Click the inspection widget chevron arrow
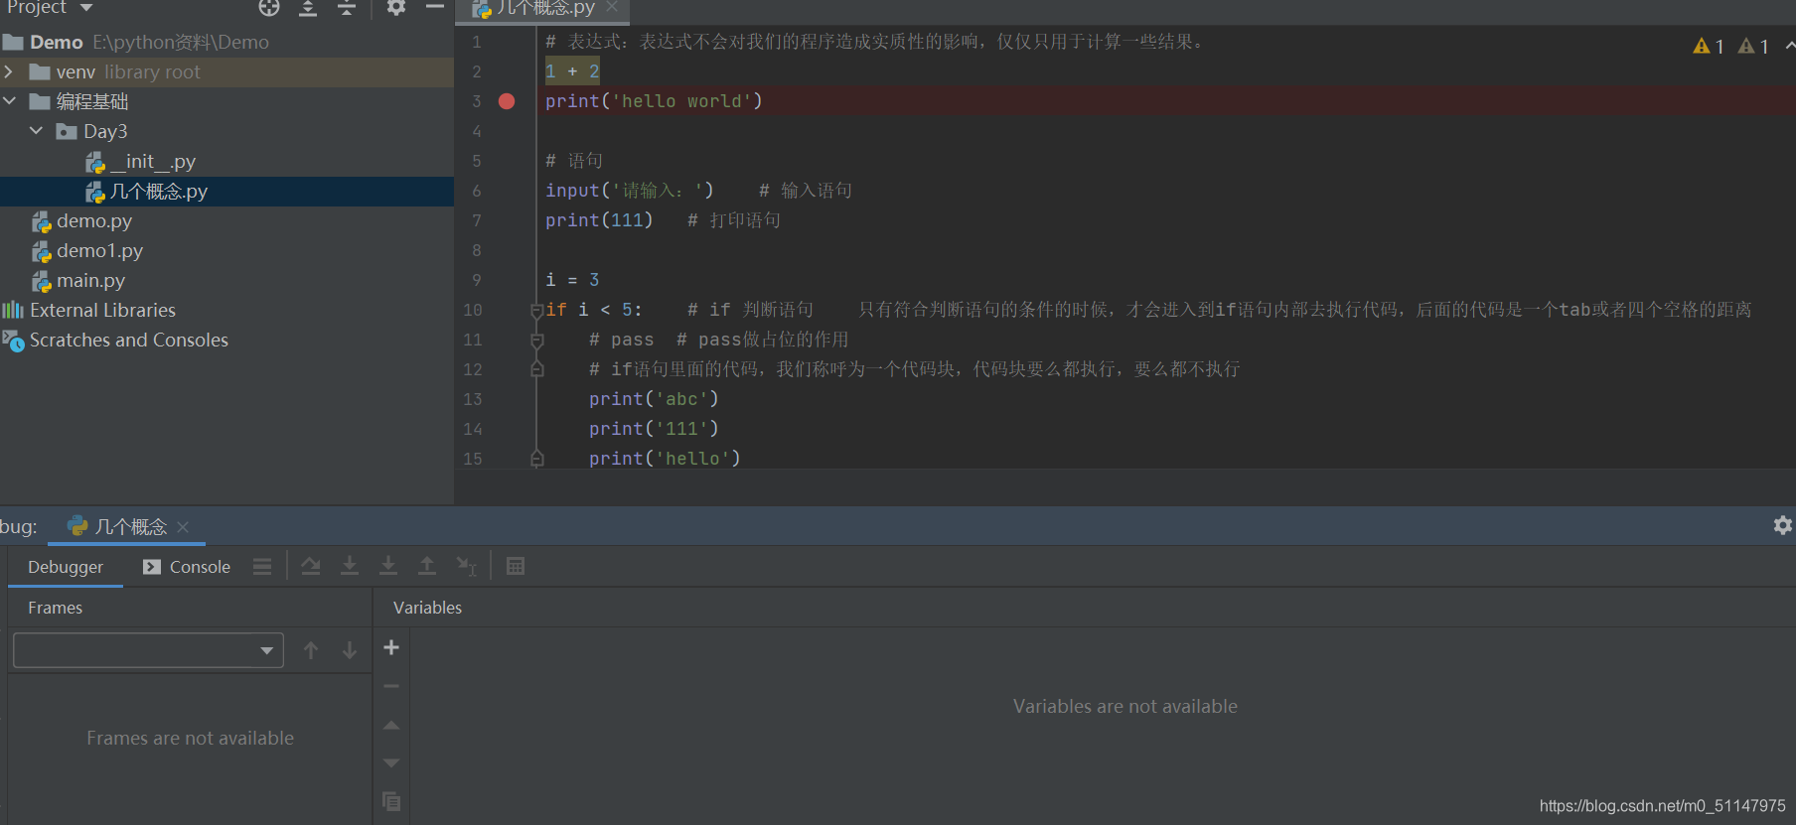This screenshot has height=825, width=1796. (x=1789, y=46)
